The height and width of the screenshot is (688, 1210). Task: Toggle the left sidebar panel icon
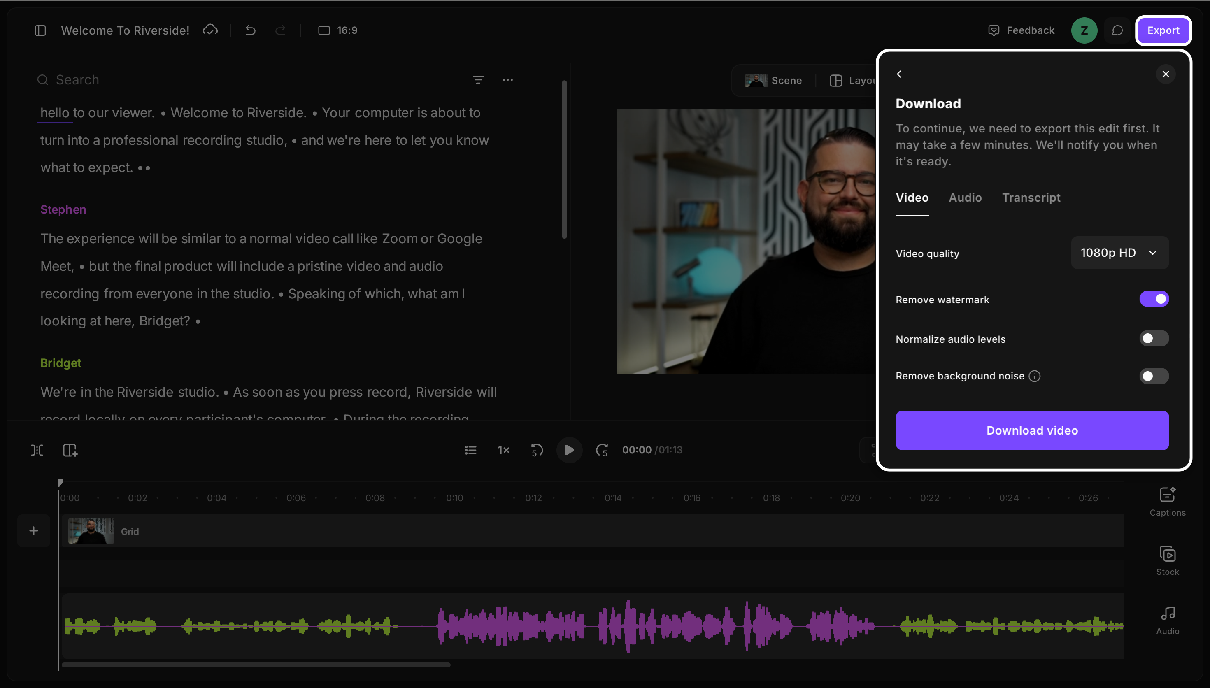[x=40, y=30]
